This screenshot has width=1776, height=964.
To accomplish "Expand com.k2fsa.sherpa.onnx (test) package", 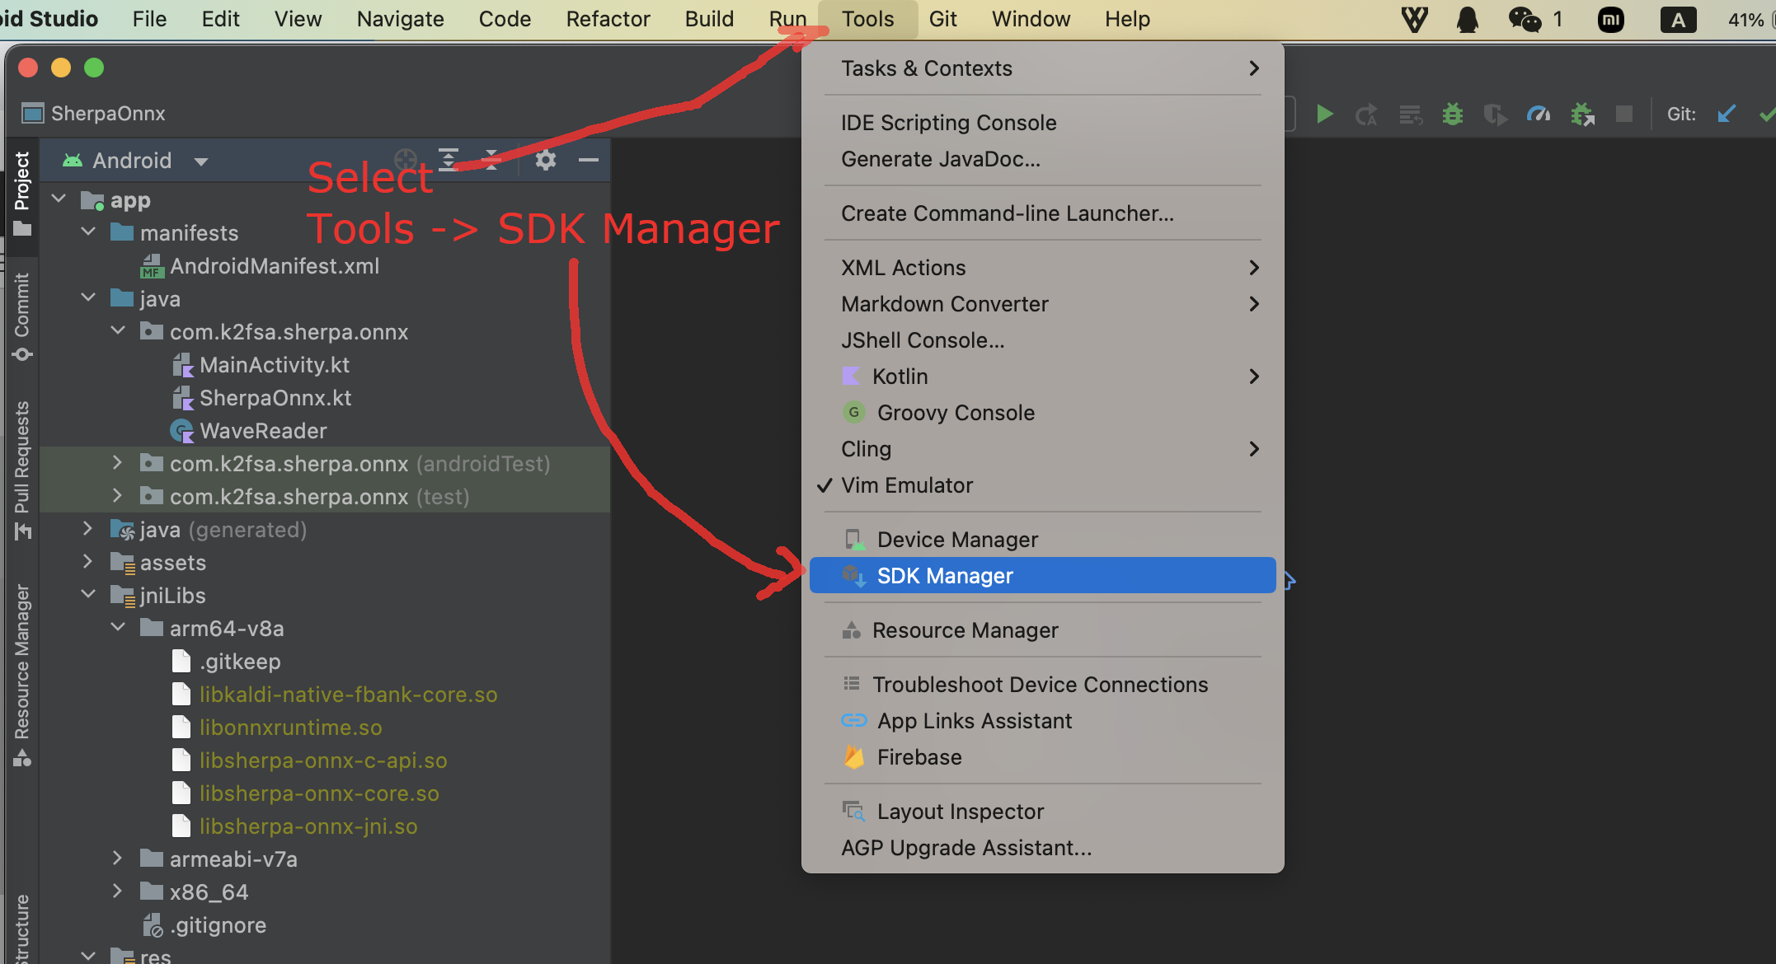I will click(118, 495).
